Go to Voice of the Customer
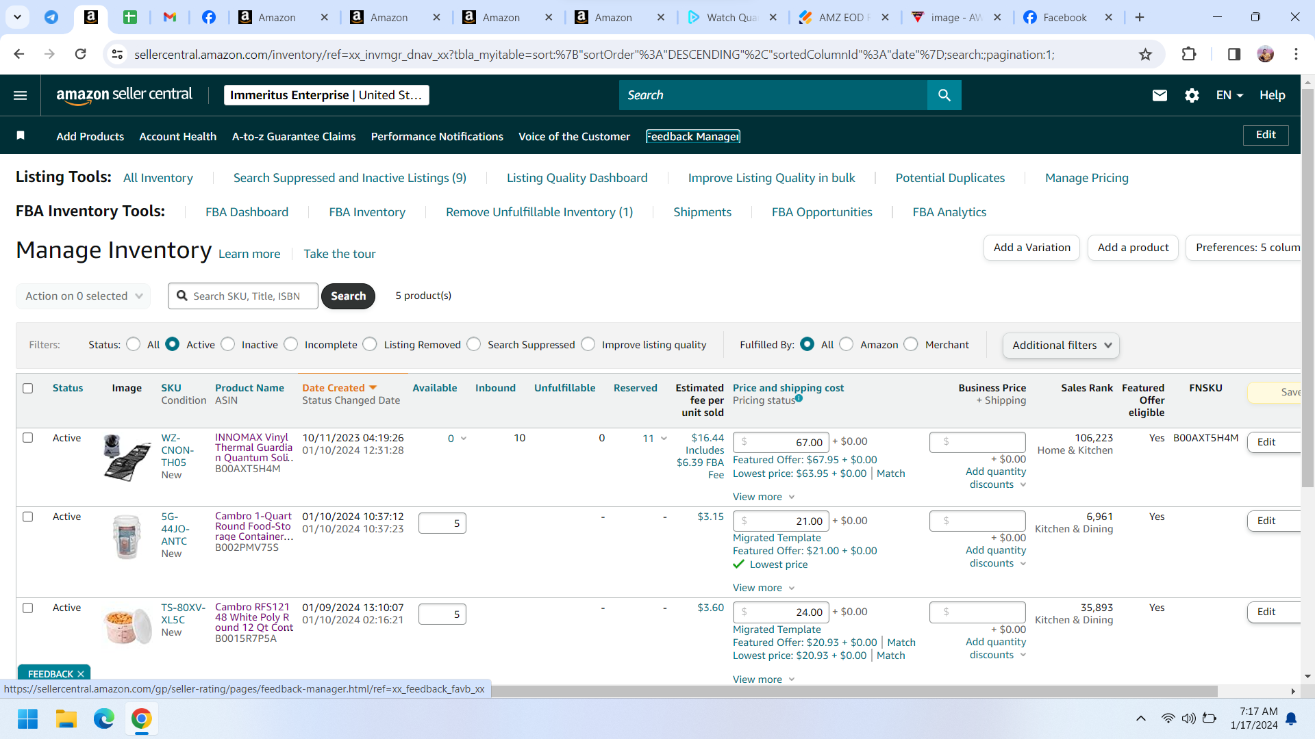The width and height of the screenshot is (1315, 739). point(574,136)
